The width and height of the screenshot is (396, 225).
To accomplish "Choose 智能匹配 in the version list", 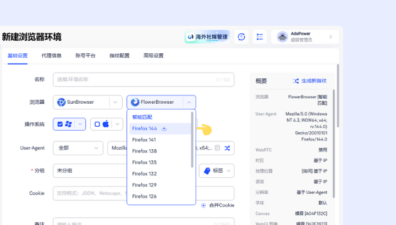I will pos(142,117).
